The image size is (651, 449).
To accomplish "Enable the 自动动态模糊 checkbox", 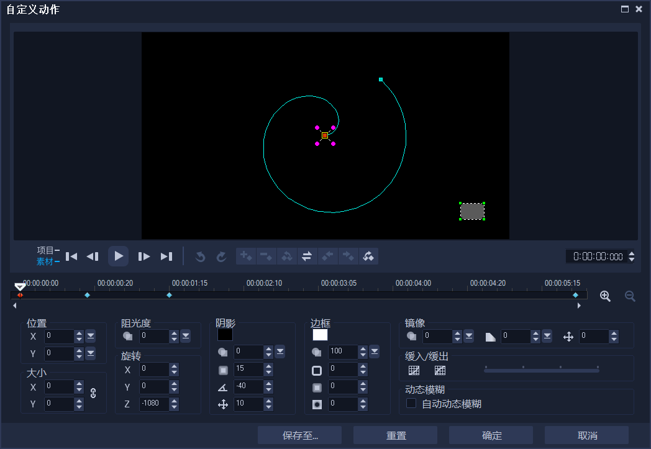I will [x=411, y=403].
